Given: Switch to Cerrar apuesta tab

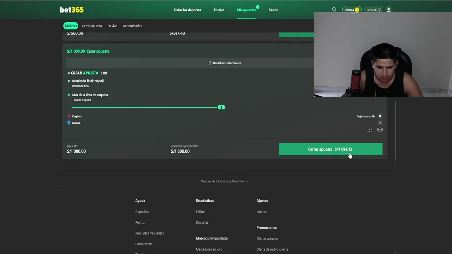Looking at the screenshot, I should pyautogui.click(x=92, y=26).
